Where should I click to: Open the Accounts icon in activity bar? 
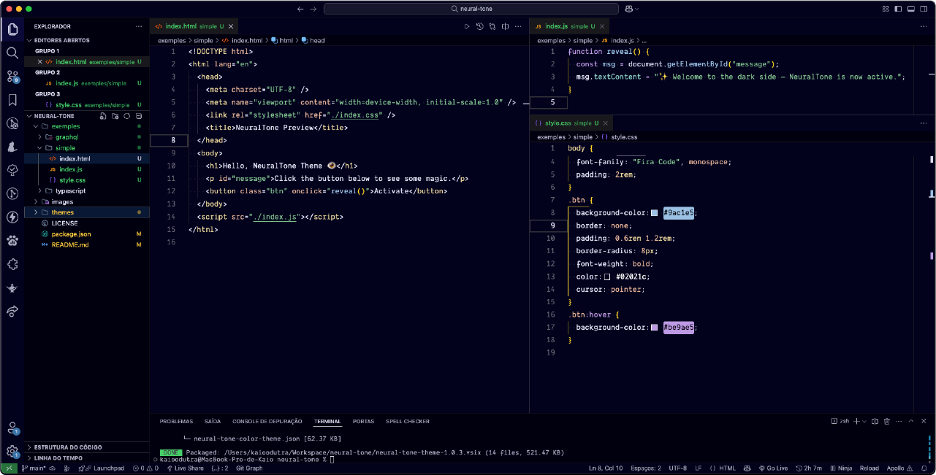coord(12,428)
